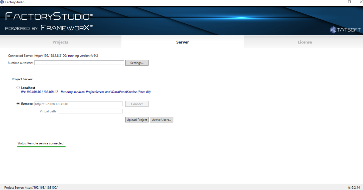Click the Project Server status bar entry
This screenshot has height=190, width=363.
[31, 187]
